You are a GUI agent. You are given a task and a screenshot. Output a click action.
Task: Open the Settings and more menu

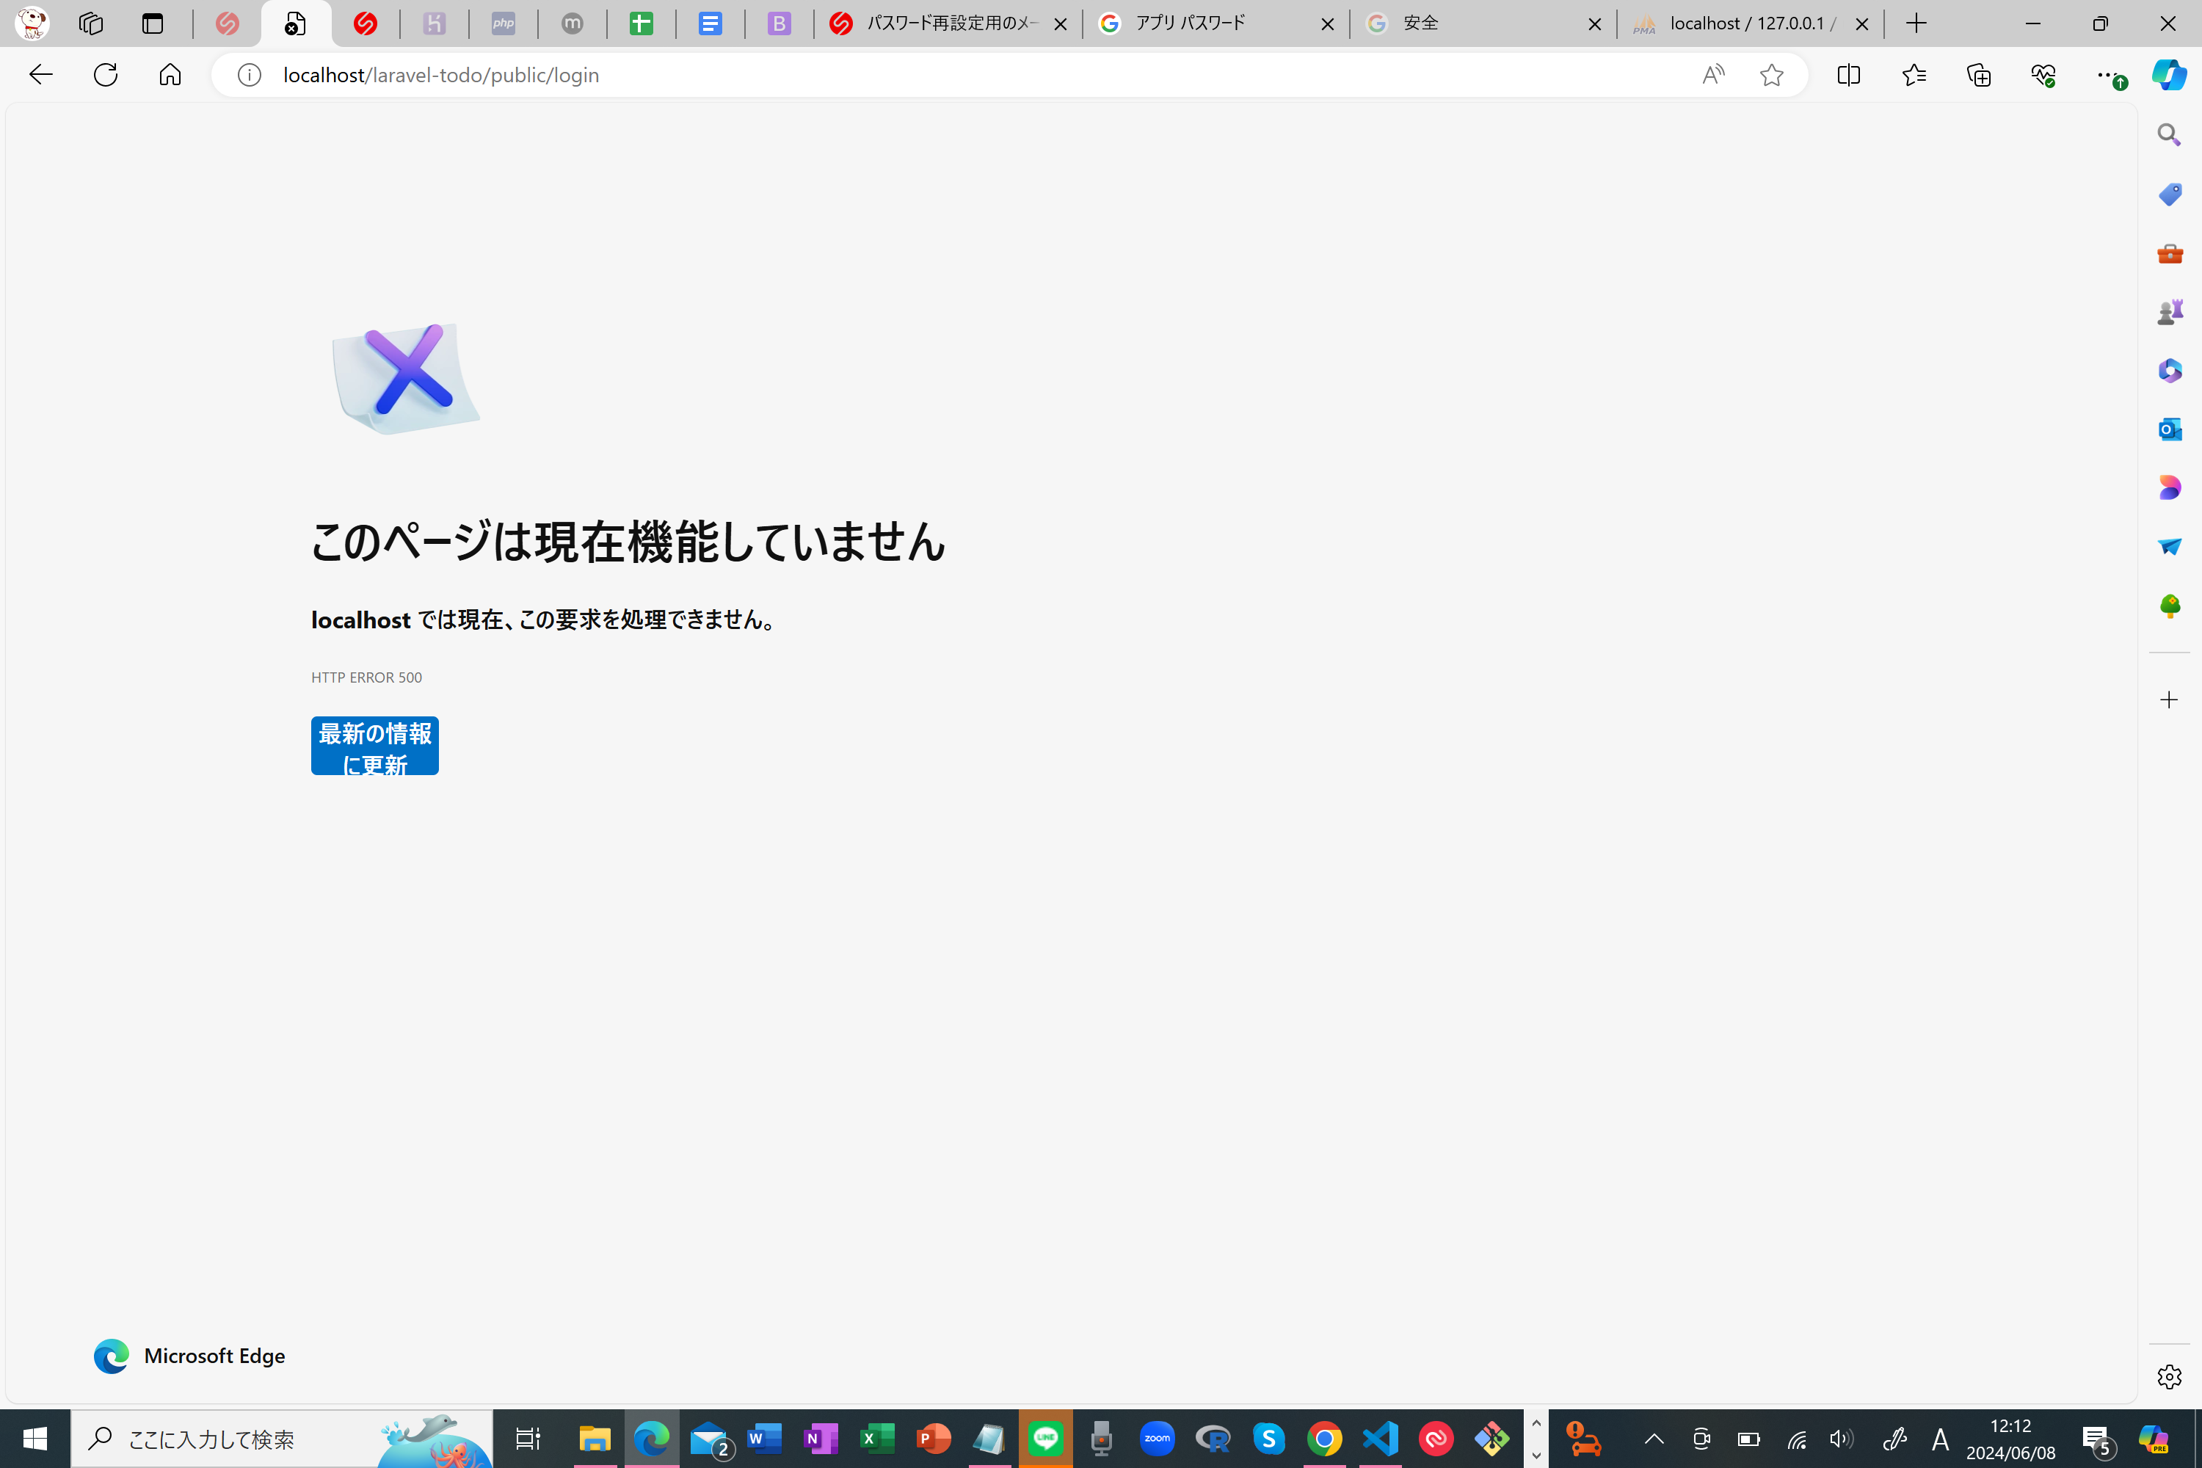click(2108, 75)
